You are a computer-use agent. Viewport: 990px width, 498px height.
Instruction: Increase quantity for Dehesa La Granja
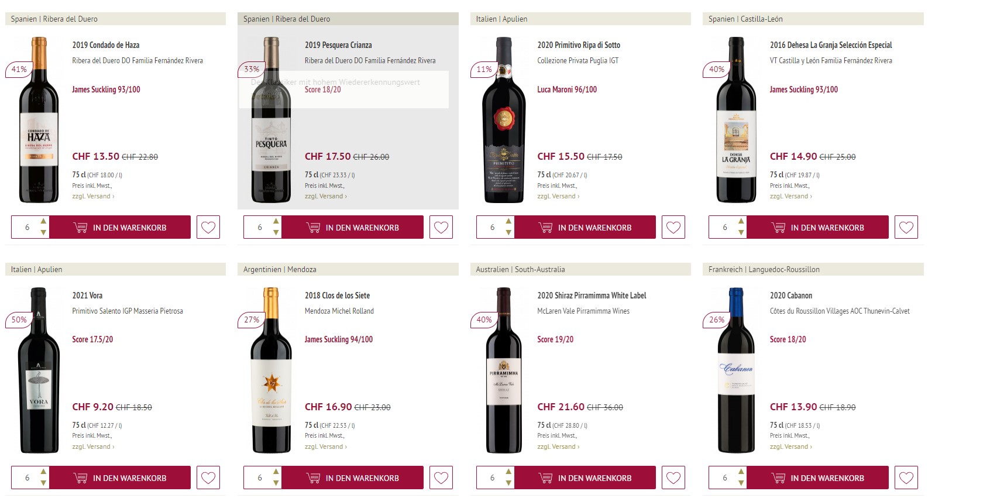coord(741,221)
